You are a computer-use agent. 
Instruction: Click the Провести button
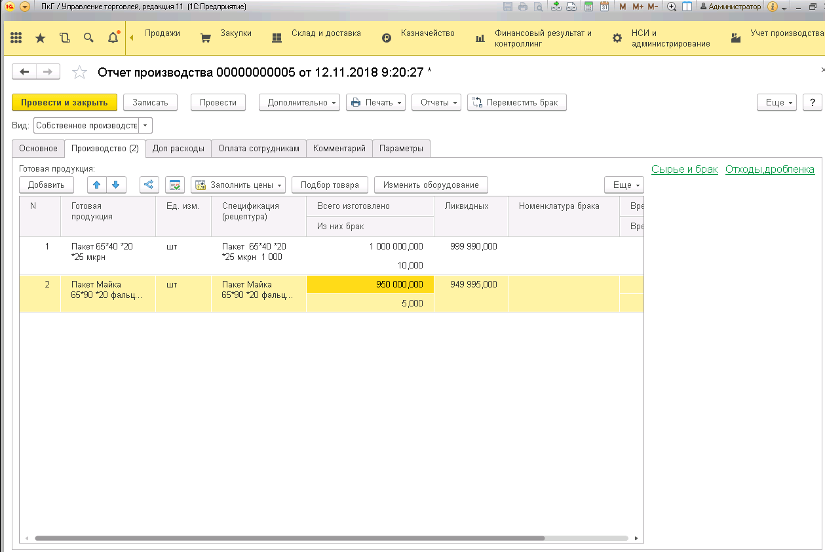pos(218,103)
